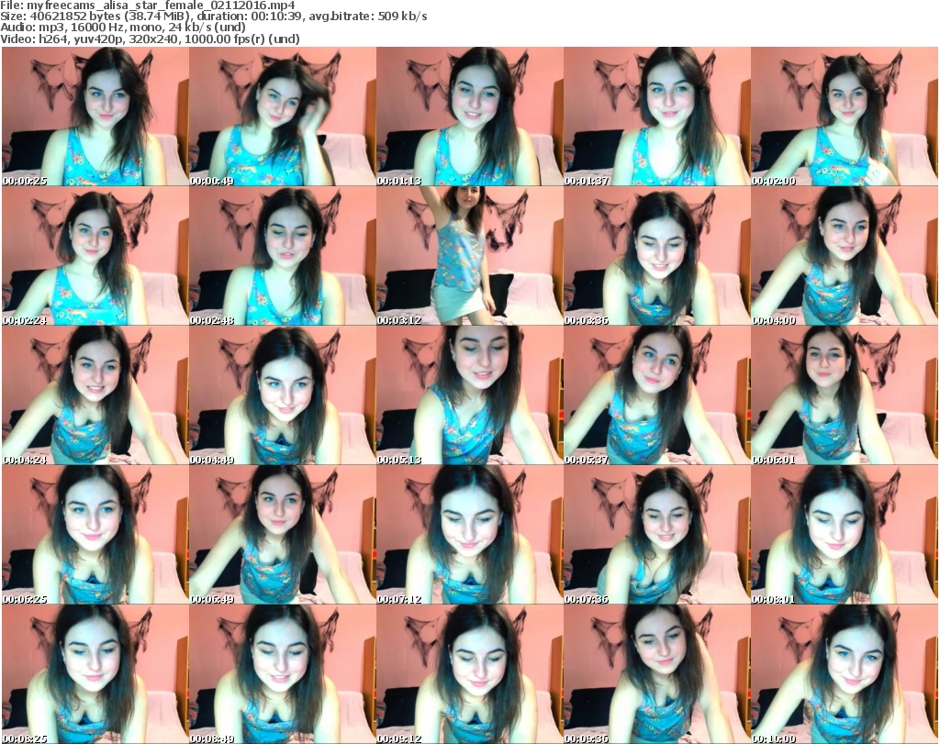
Task: Pick the frame stamped 00:05:13
Action: [469, 396]
